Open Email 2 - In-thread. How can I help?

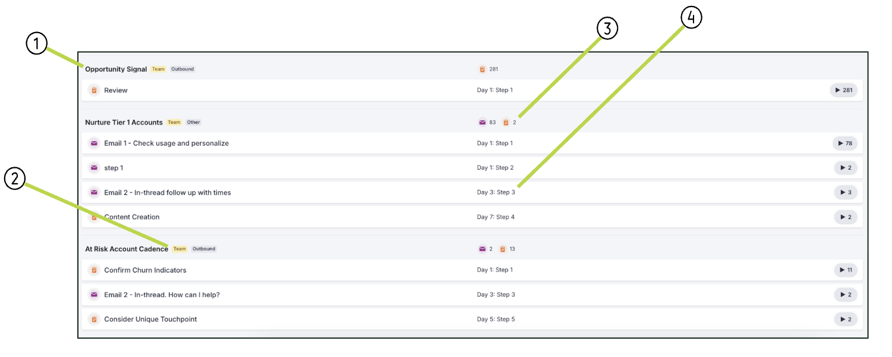[x=162, y=295]
